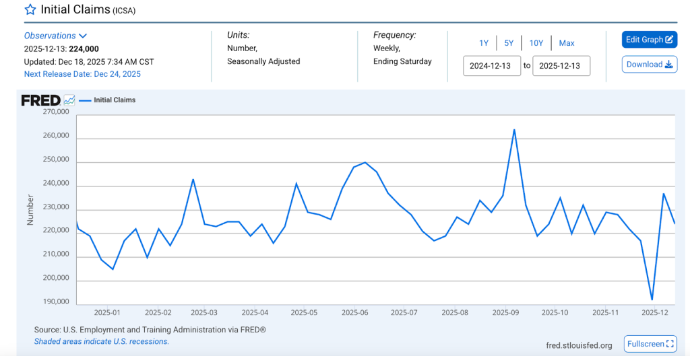The width and height of the screenshot is (690, 356).
Task: Click the blue line swatch in legend
Action: tap(85, 100)
